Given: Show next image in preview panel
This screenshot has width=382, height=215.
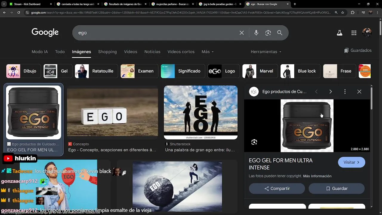Looking at the screenshot, I should [x=330, y=92].
